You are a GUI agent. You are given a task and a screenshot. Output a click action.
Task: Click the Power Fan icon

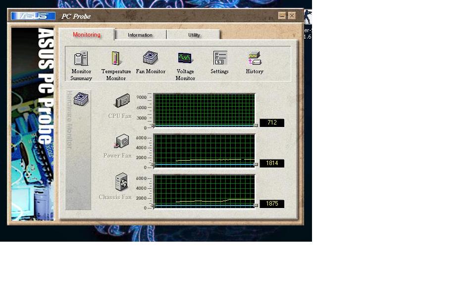[121, 141]
